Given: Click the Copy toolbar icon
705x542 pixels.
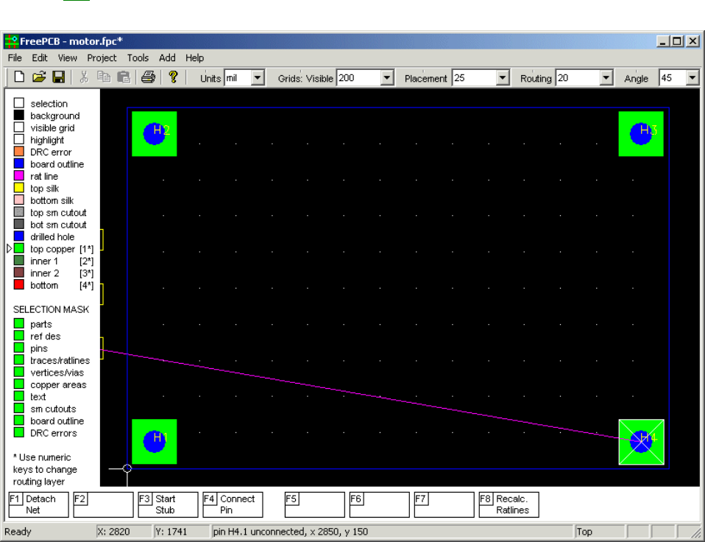Looking at the screenshot, I should (x=104, y=77).
